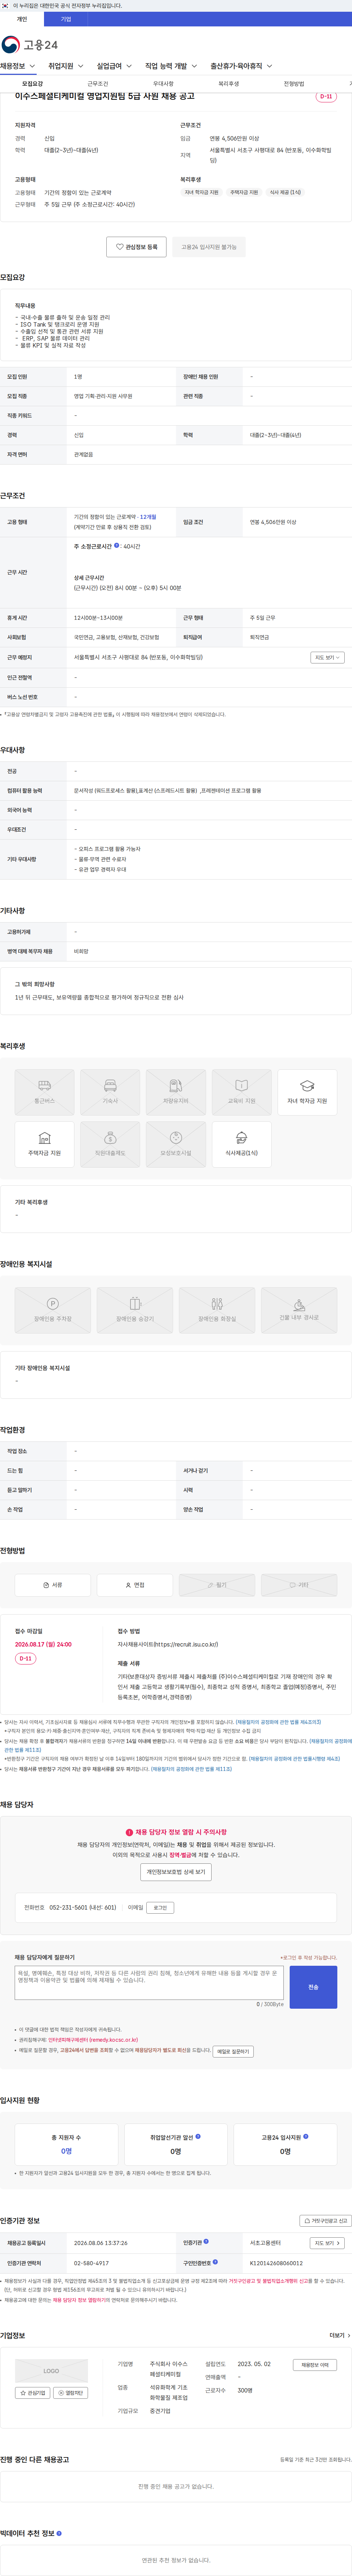Switch to the 기업 tab

point(66,19)
